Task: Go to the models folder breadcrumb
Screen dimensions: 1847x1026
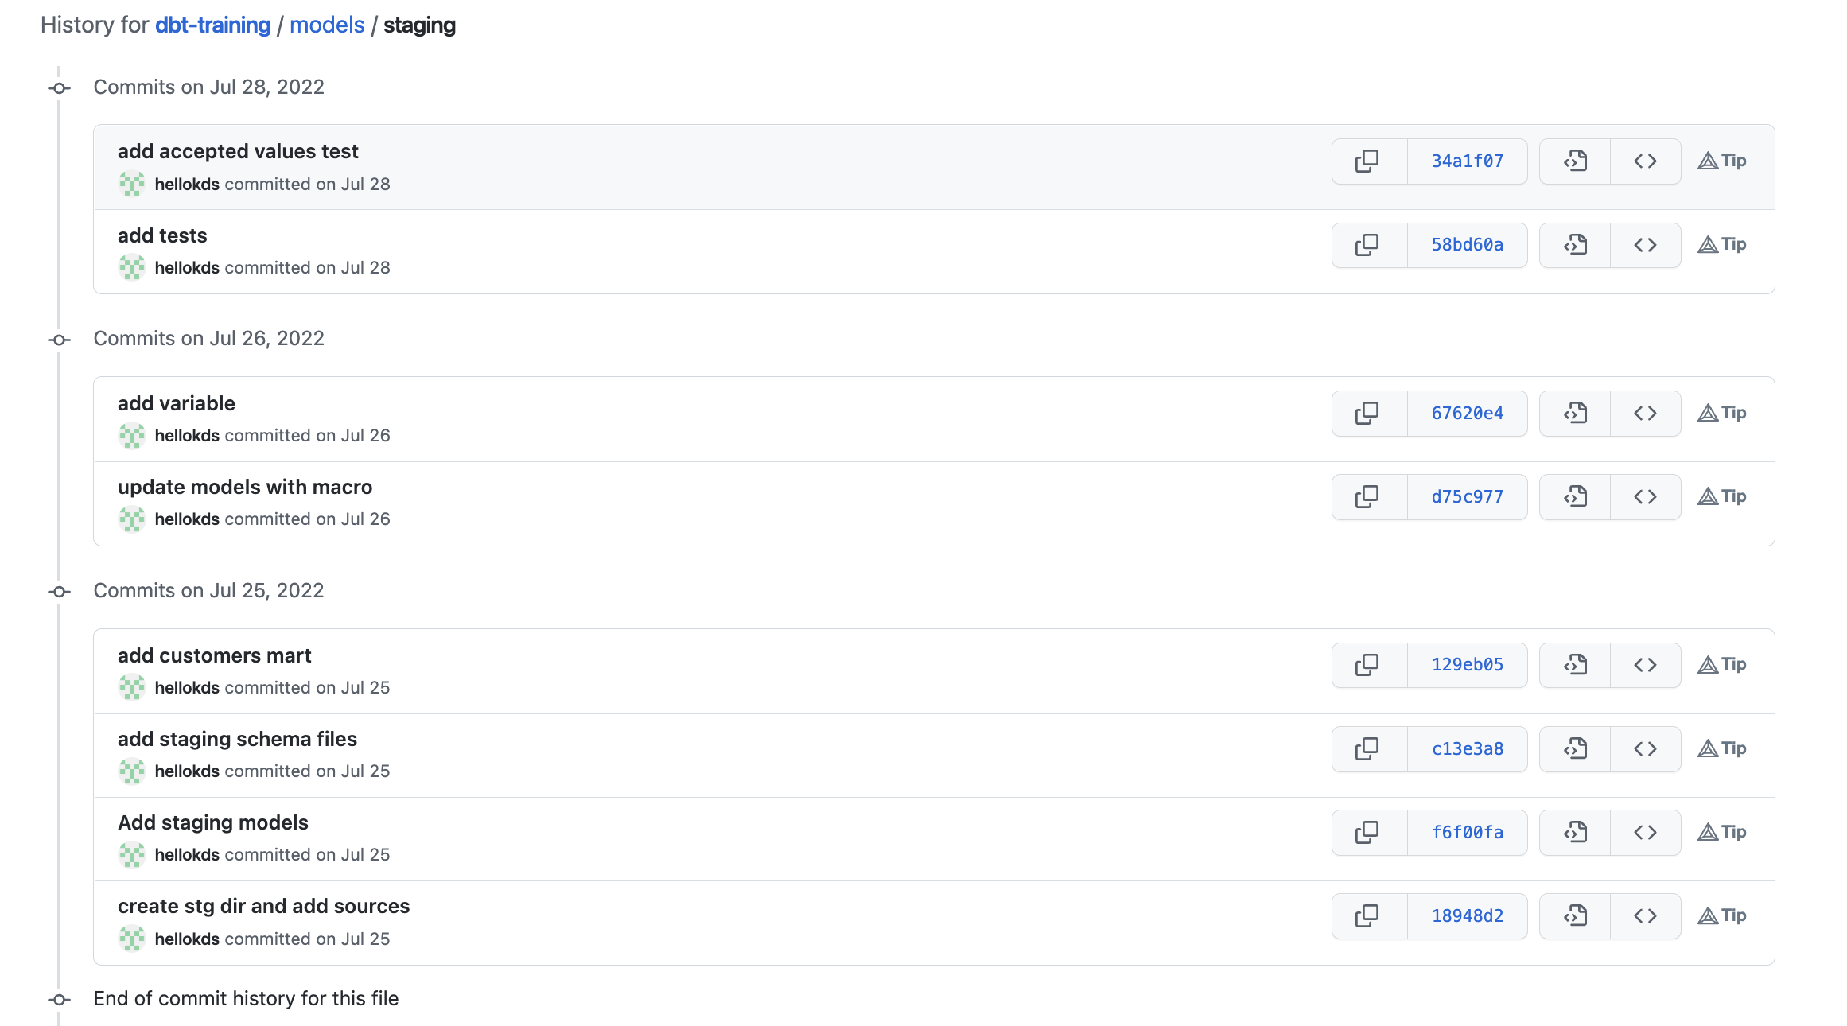Action: click(x=327, y=25)
